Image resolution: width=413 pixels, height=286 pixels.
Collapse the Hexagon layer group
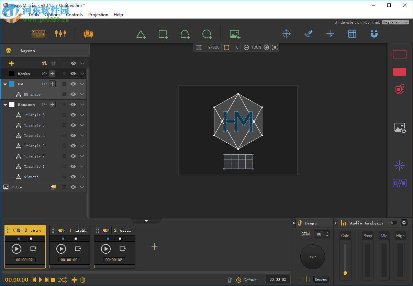point(5,105)
